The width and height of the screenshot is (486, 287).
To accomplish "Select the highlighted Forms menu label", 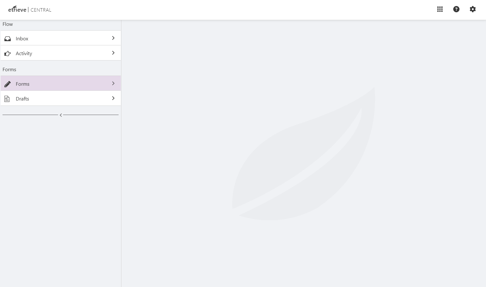I will [x=23, y=84].
